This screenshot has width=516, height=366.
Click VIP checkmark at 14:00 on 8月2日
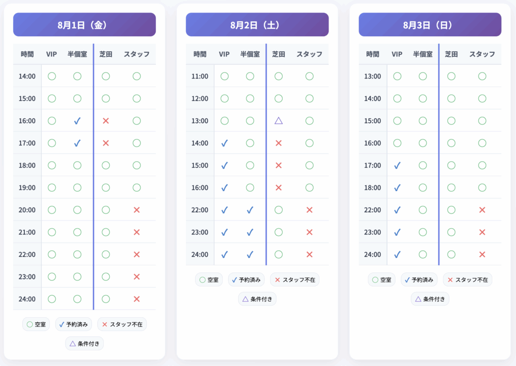click(224, 143)
